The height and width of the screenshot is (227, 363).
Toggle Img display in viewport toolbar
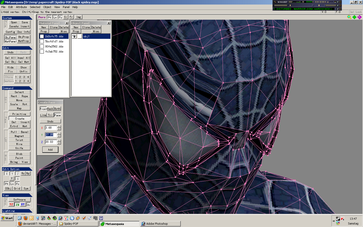79,17
